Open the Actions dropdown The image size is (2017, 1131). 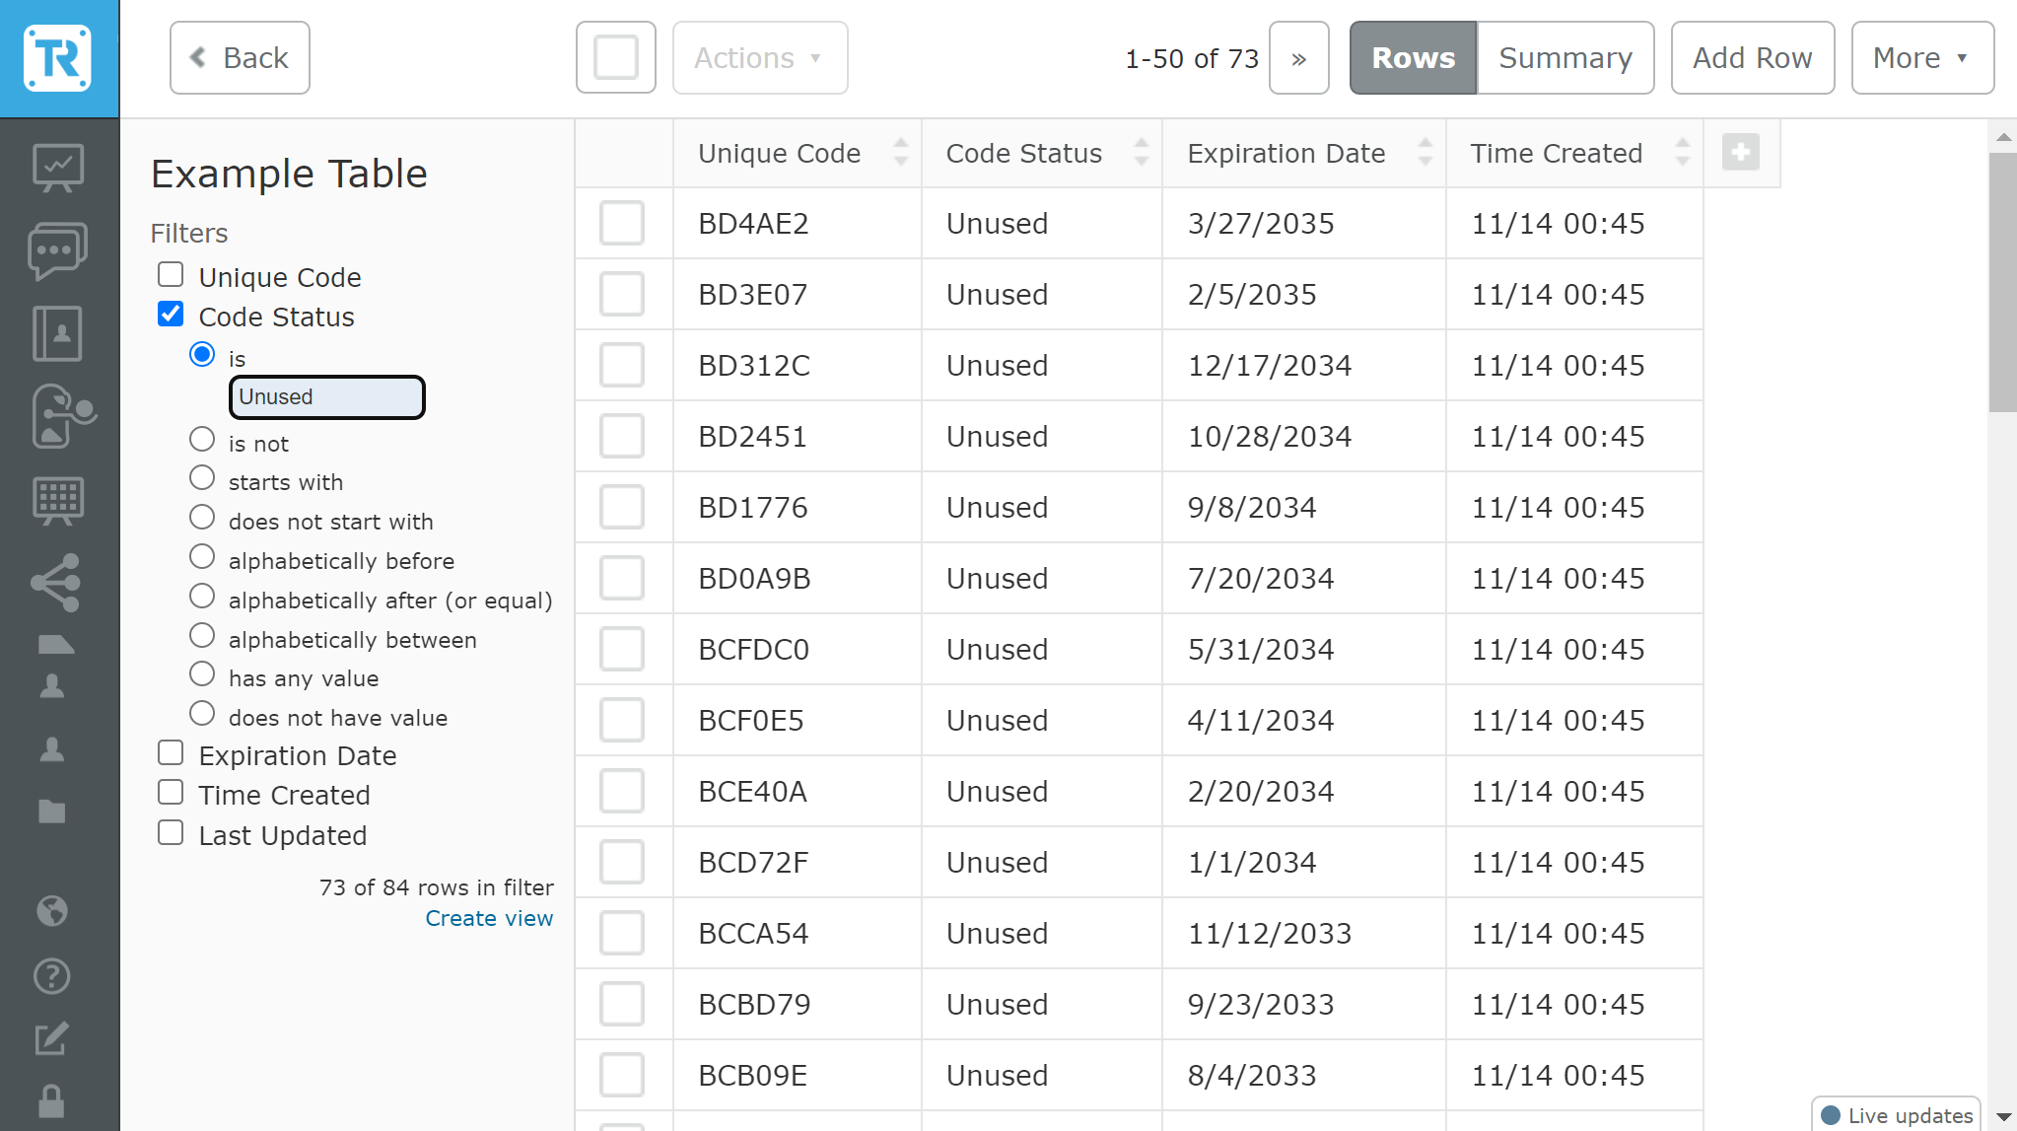coord(759,58)
